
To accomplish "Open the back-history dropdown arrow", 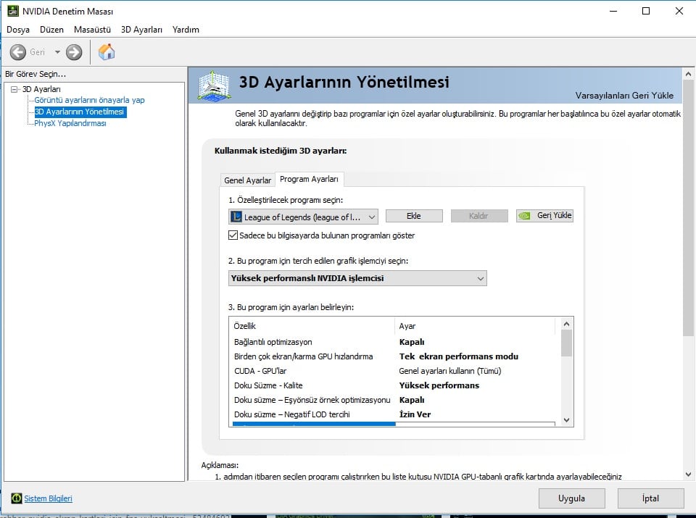I will click(x=57, y=52).
